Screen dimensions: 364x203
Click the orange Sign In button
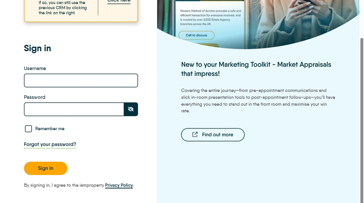pos(45,168)
